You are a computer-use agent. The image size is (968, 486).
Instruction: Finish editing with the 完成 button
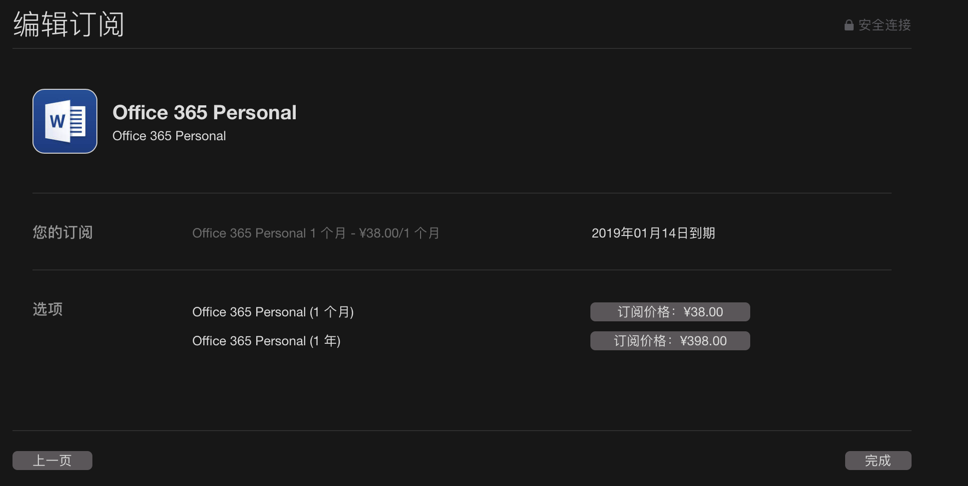[878, 461]
